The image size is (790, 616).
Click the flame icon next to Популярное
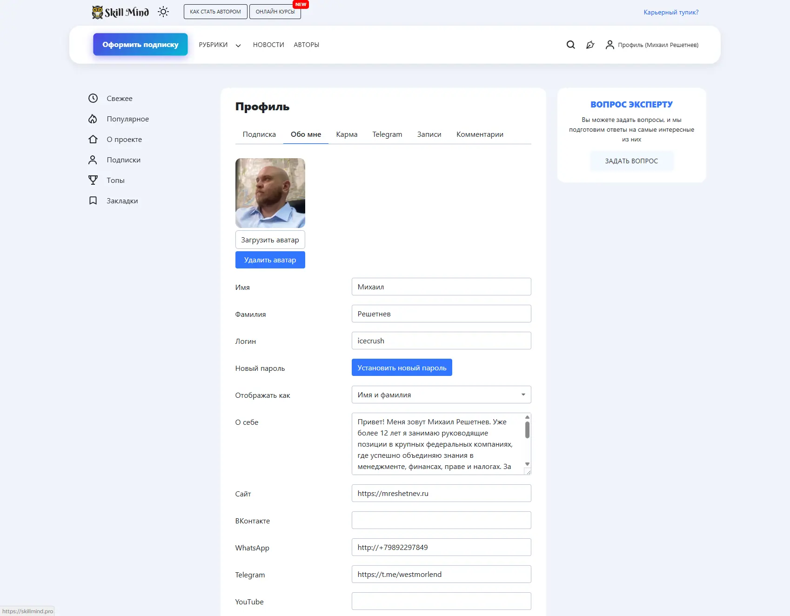click(93, 119)
